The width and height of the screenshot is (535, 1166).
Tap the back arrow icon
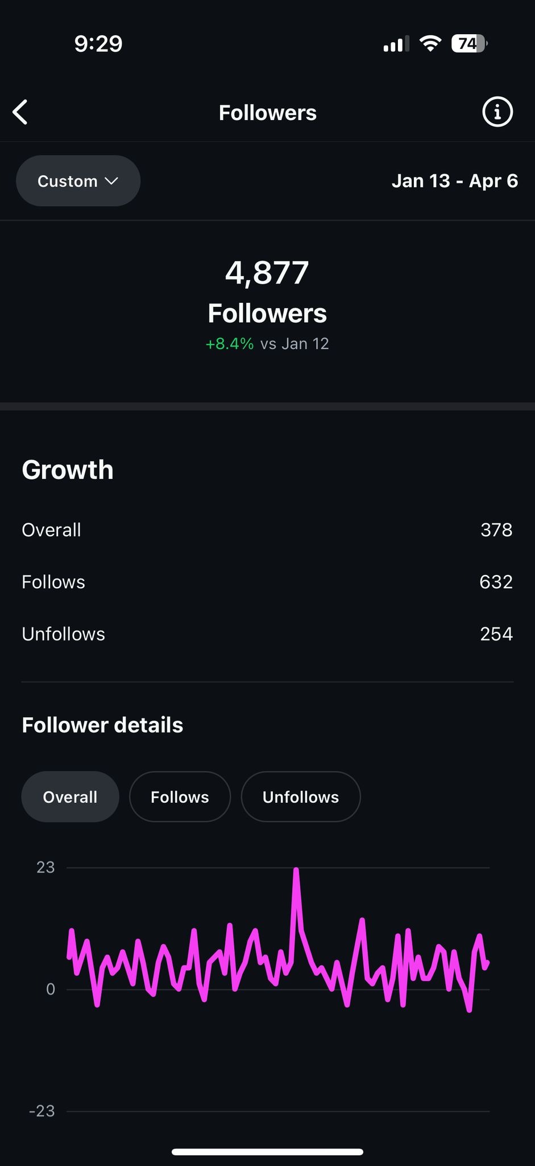tap(20, 112)
